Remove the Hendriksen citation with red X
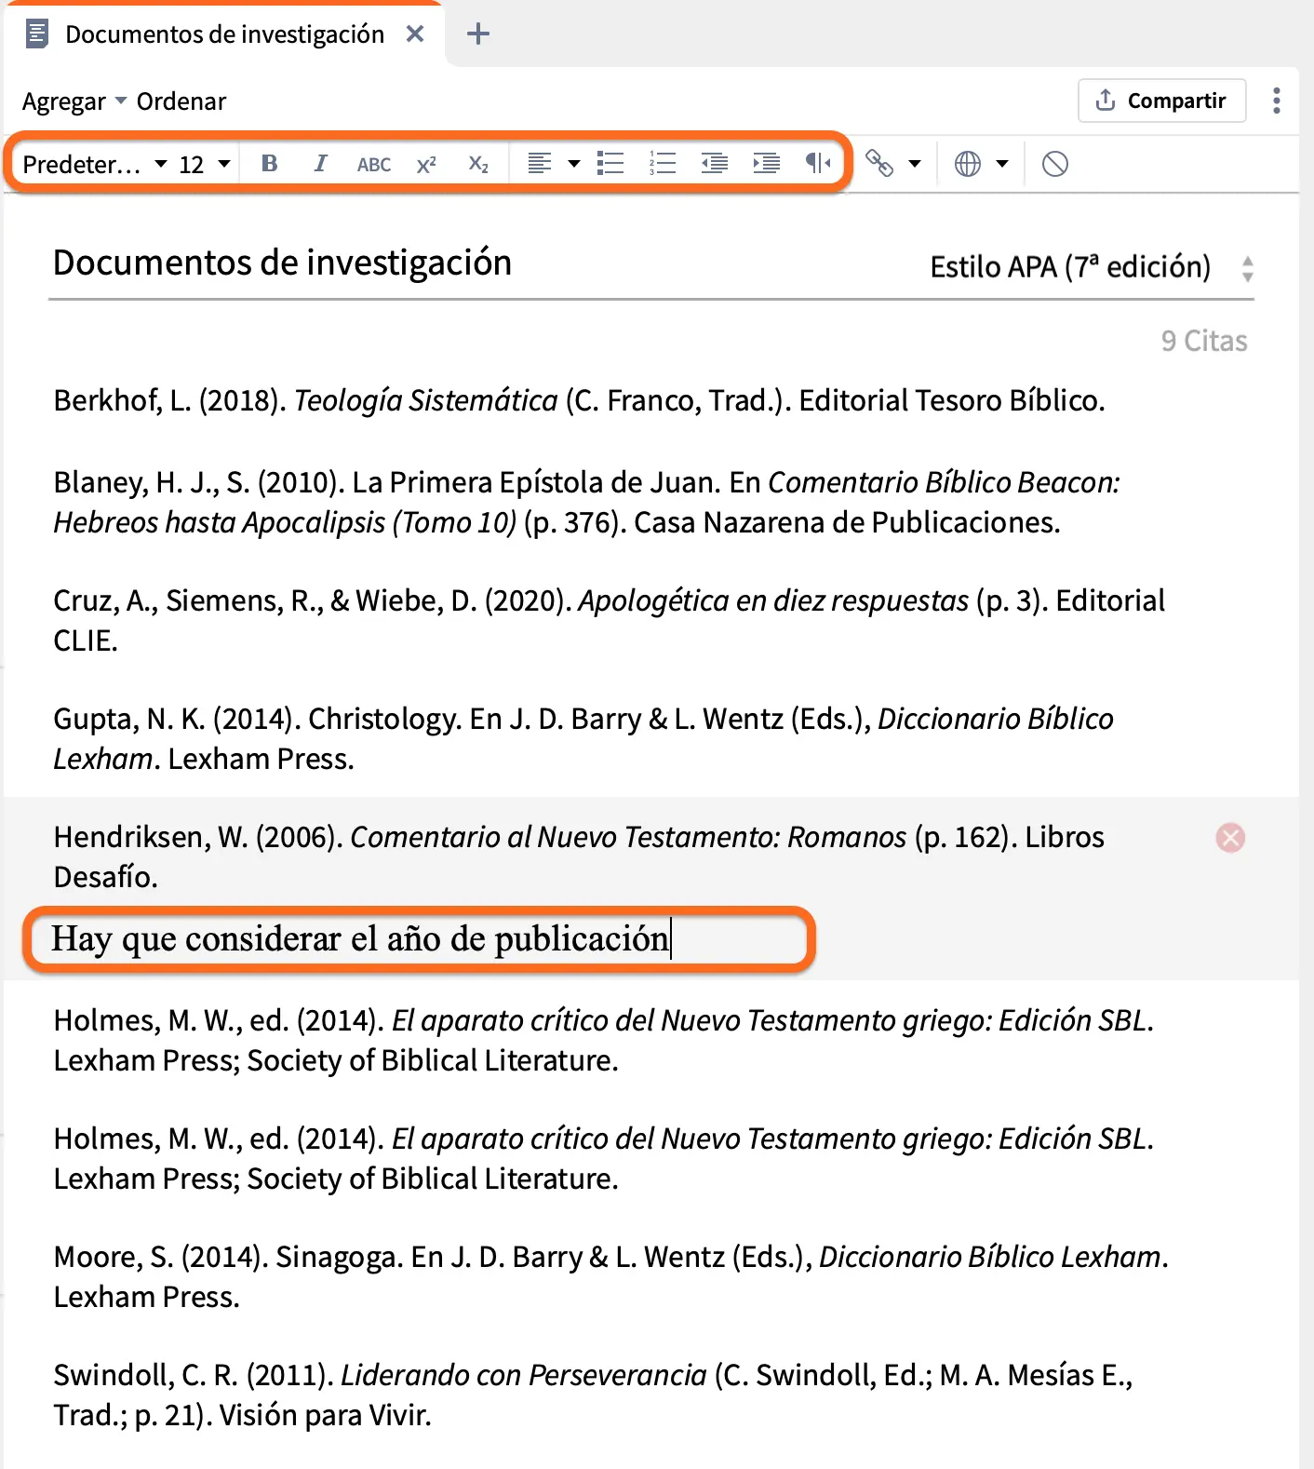 (x=1230, y=838)
